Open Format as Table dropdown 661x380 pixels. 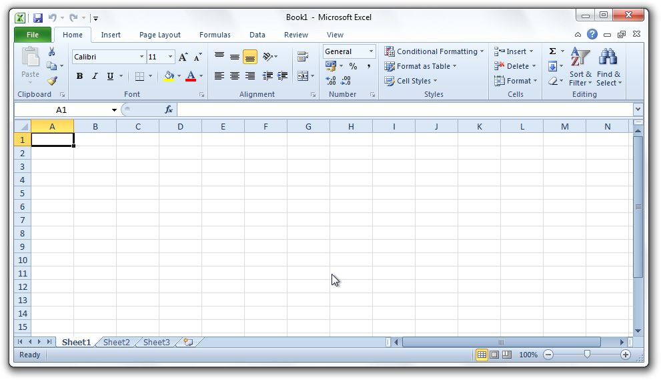tap(420, 66)
